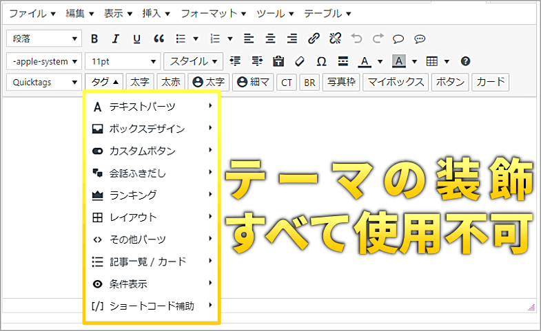The image size is (541, 331).
Task: Click the 写真枠 button
Action: tap(341, 83)
